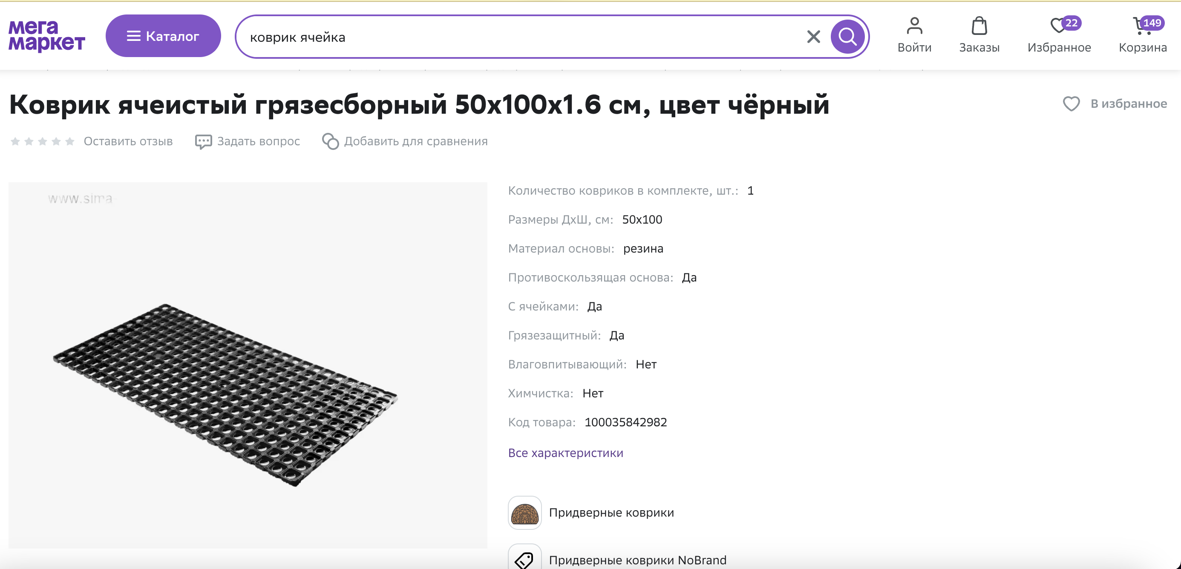The height and width of the screenshot is (569, 1181).
Task: Open the Все характеристики link
Action: (x=565, y=453)
